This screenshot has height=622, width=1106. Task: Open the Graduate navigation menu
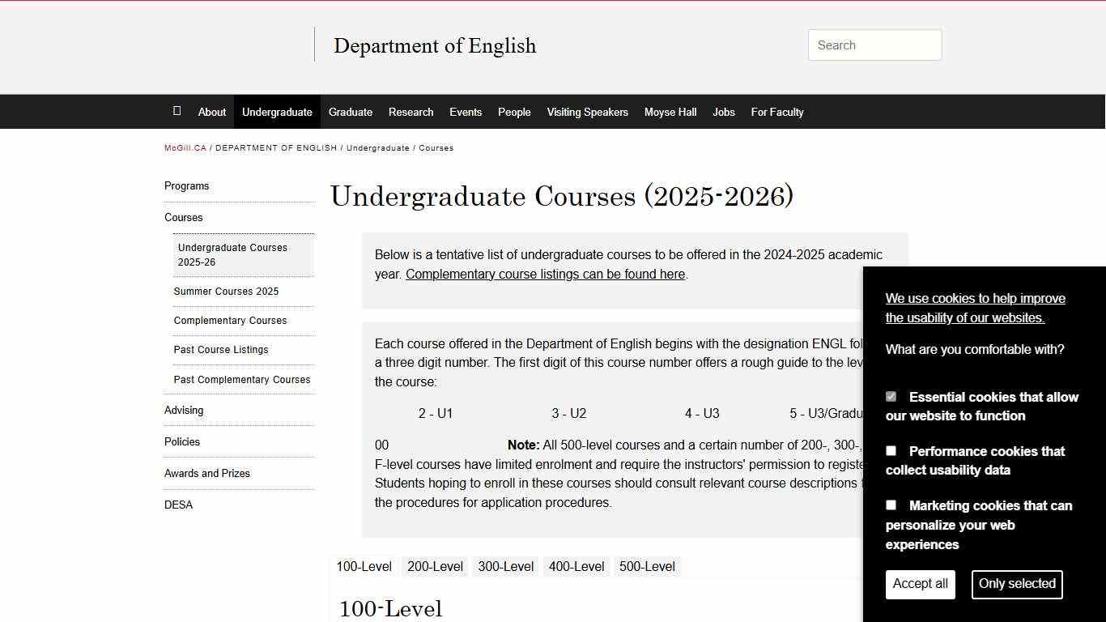pyautogui.click(x=351, y=111)
